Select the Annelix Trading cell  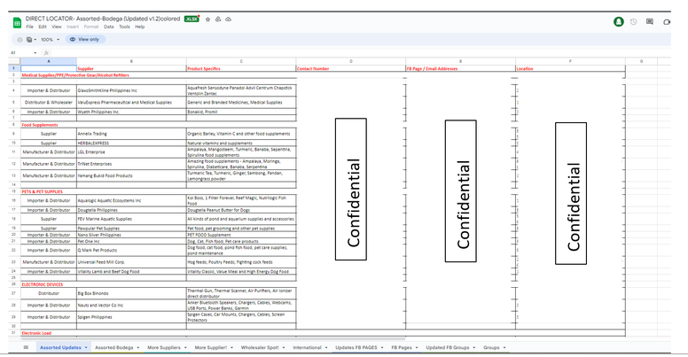point(131,134)
